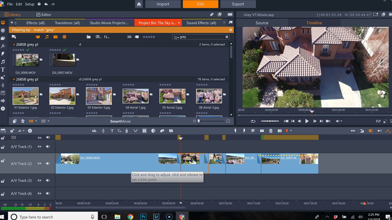Click the help question mark icon
The image size is (392, 220).
39,4
